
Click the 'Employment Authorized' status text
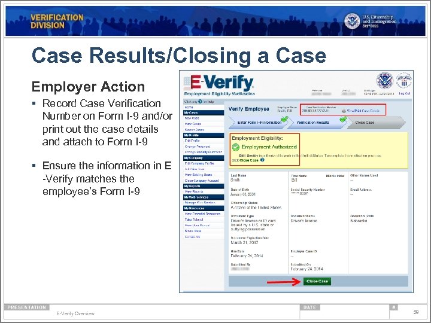pyautogui.click(x=269, y=147)
